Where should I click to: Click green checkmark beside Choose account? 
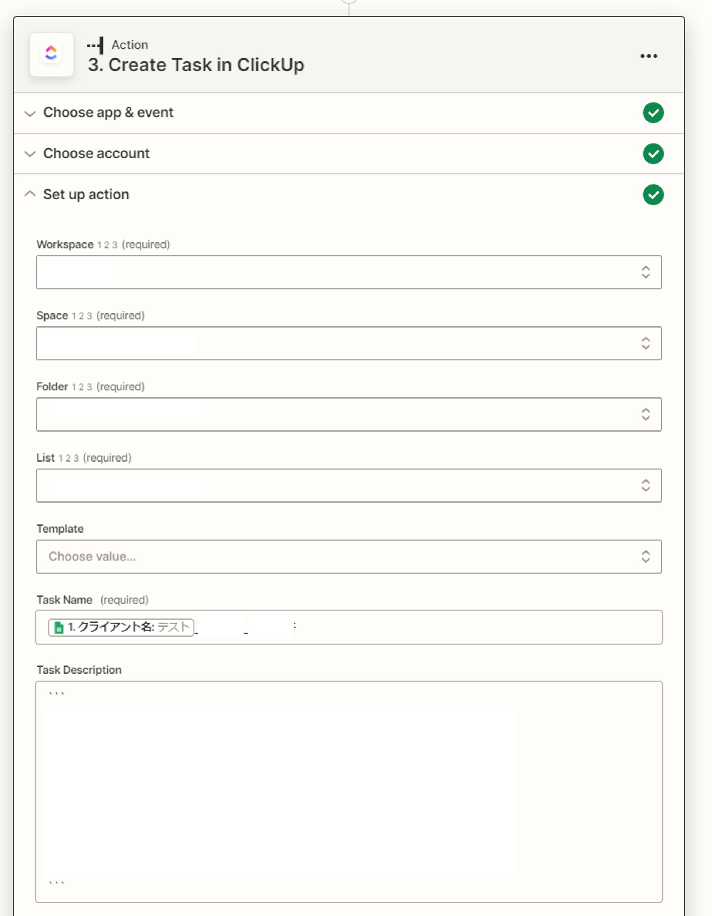(x=652, y=154)
